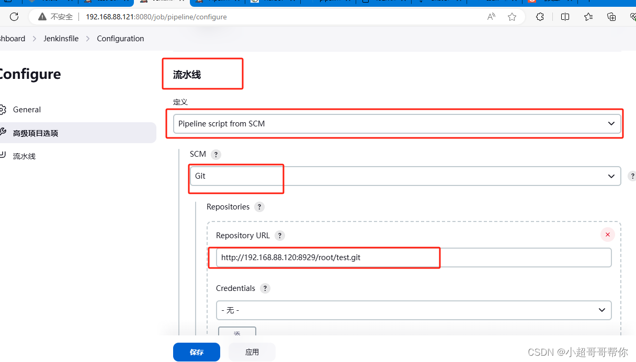Open the Credentials help question mark
The height and width of the screenshot is (362, 636).
click(265, 288)
